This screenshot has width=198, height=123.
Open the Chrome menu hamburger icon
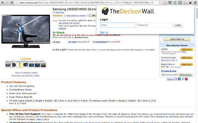pyautogui.click(x=195, y=3)
